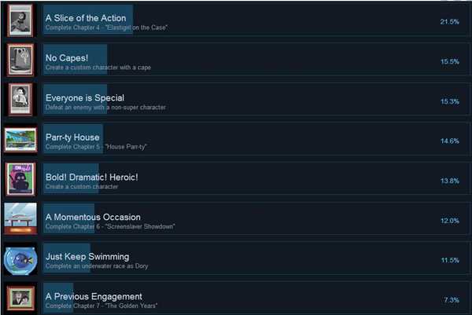Select the A Previous Engagement title
Viewport: 472px width, 315px height.
[94, 296]
